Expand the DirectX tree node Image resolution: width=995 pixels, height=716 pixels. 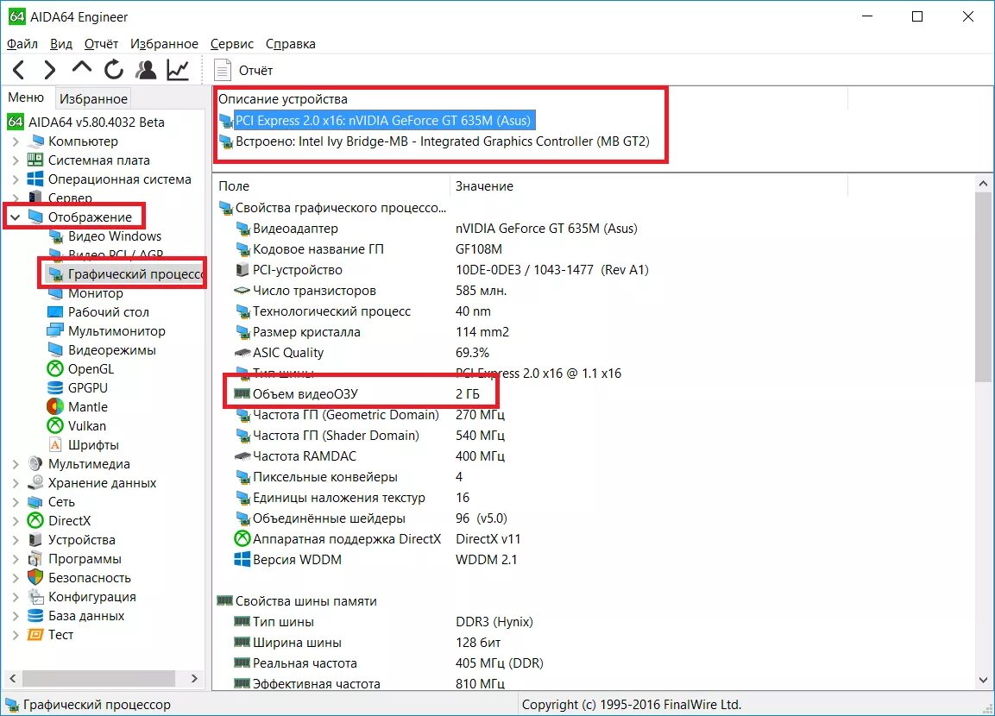[x=16, y=521]
